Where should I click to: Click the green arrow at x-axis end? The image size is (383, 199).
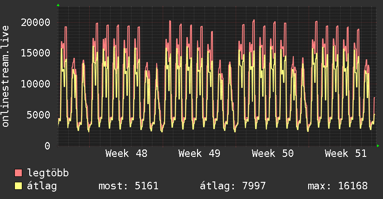pos(378,146)
